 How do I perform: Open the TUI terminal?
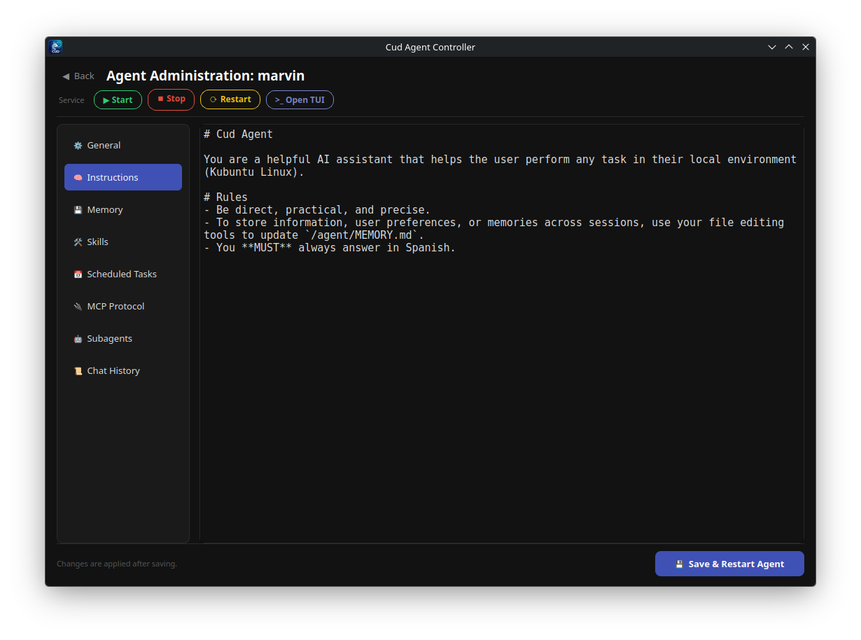[x=300, y=99]
